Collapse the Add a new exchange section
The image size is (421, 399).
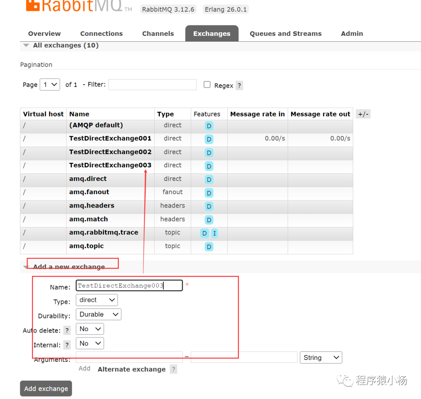pyautogui.click(x=26, y=266)
